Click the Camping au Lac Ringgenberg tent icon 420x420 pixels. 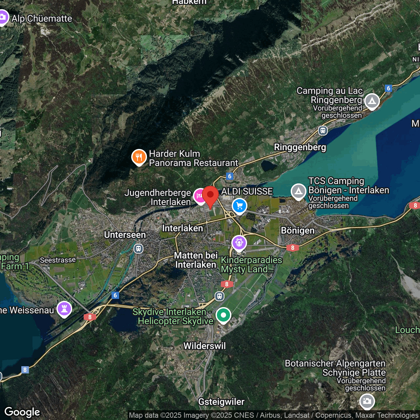pyautogui.click(x=372, y=101)
